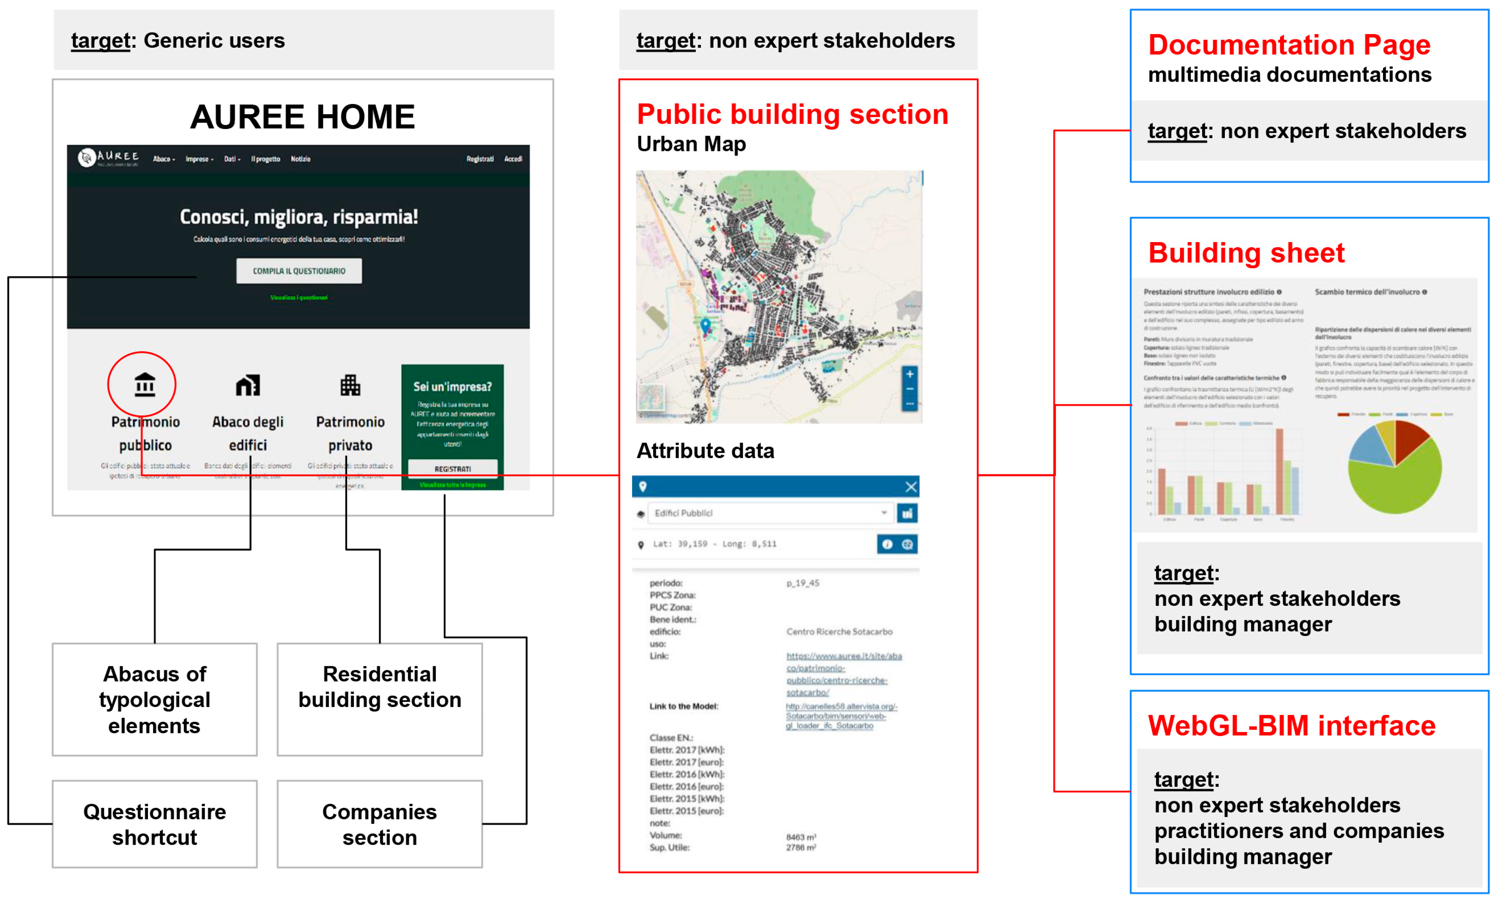Viewport: 1500px width, 903px height.
Task: Click the Patrimonio privato apartment icon
Action: coord(350,385)
